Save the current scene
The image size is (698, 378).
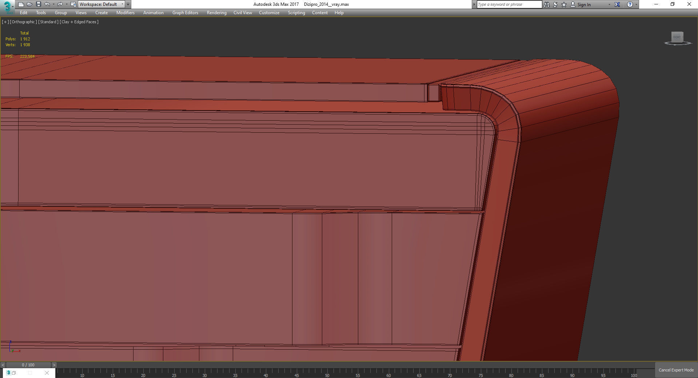[x=38, y=4]
